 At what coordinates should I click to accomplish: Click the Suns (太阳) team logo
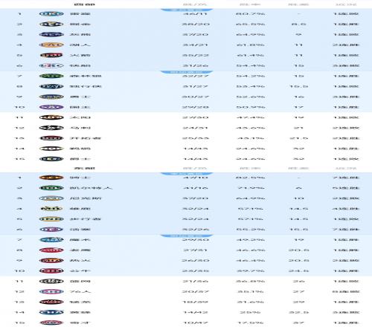click(x=51, y=117)
